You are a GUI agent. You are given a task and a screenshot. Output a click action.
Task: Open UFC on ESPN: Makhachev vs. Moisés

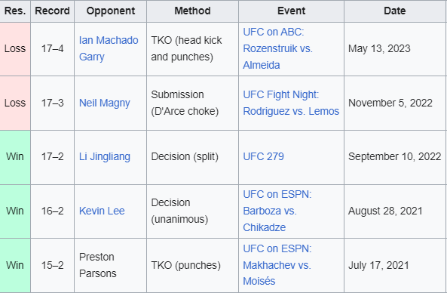point(277,265)
